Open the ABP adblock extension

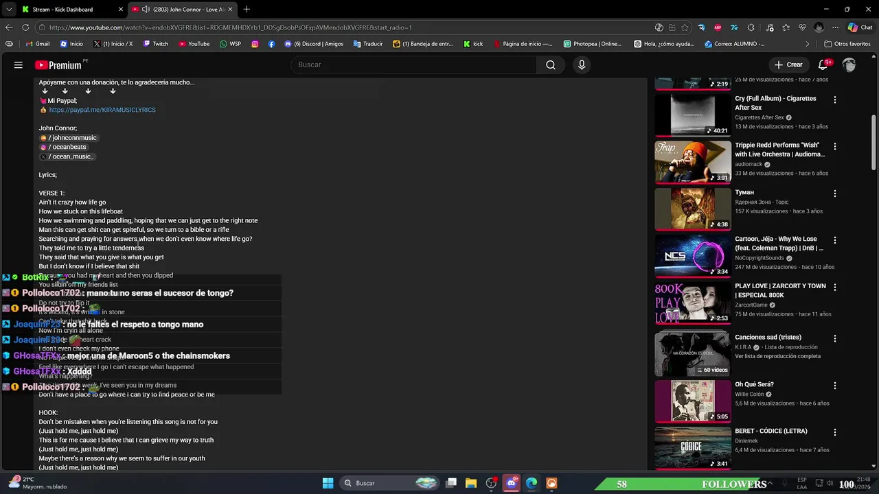click(718, 27)
